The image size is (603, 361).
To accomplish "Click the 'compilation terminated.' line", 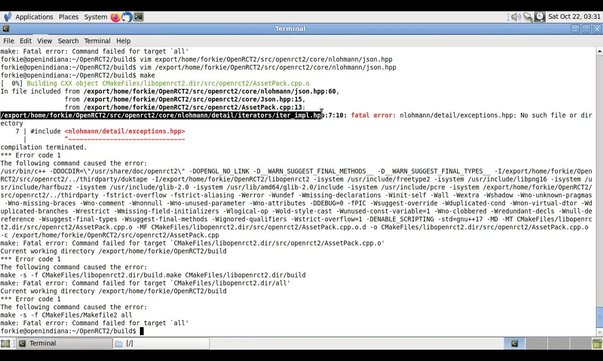I will pos(44,147).
